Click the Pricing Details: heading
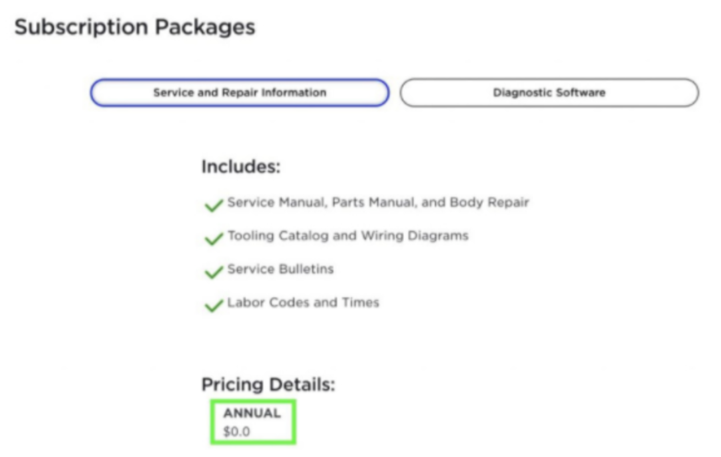 pos(268,384)
